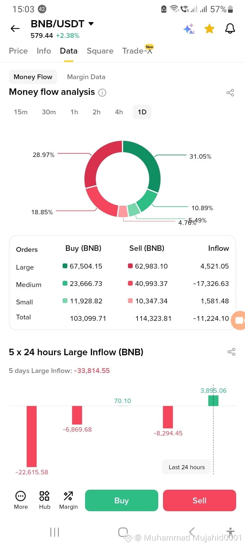The width and height of the screenshot is (245, 546).
Task: Click Small inflow value 1,581.48
Action: pyautogui.click(x=215, y=301)
